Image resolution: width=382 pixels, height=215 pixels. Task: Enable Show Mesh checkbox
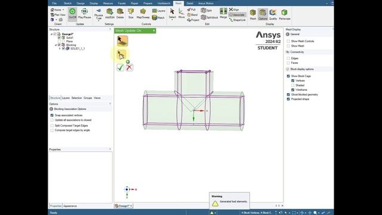pos(288,46)
